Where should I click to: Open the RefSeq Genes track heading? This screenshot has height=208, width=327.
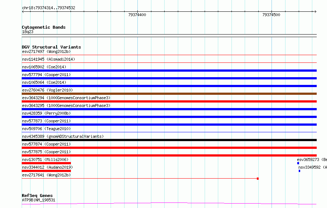coord(37,196)
